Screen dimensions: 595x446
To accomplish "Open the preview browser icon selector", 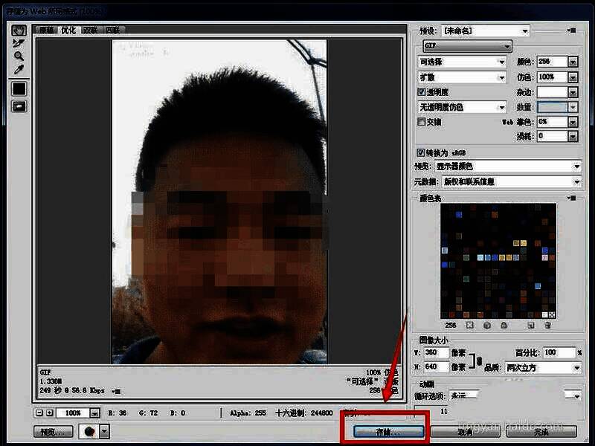I will pyautogui.click(x=104, y=431).
